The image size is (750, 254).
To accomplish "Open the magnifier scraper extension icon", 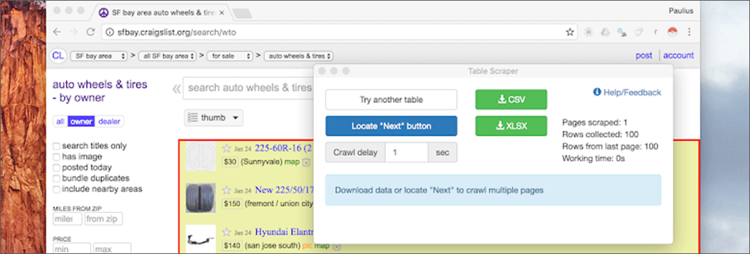I will click(622, 32).
